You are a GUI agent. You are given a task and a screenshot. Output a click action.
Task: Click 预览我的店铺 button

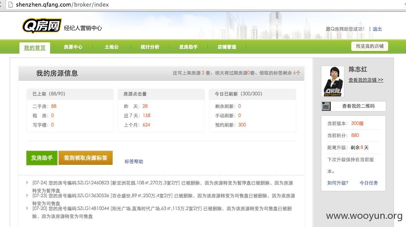pos(370,46)
